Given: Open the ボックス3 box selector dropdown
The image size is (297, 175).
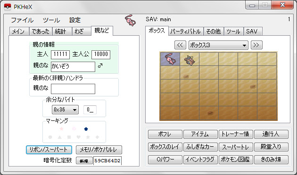Looking at the screenshot, I should 218,45.
